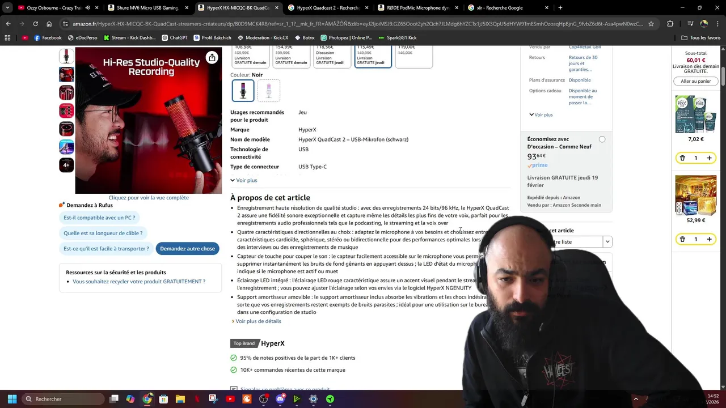Viewport: 726px width, 408px height.
Task: Open 'Vous souhaitez recycler votre produit GRATUITEMENT ?' link
Action: [x=139, y=282]
